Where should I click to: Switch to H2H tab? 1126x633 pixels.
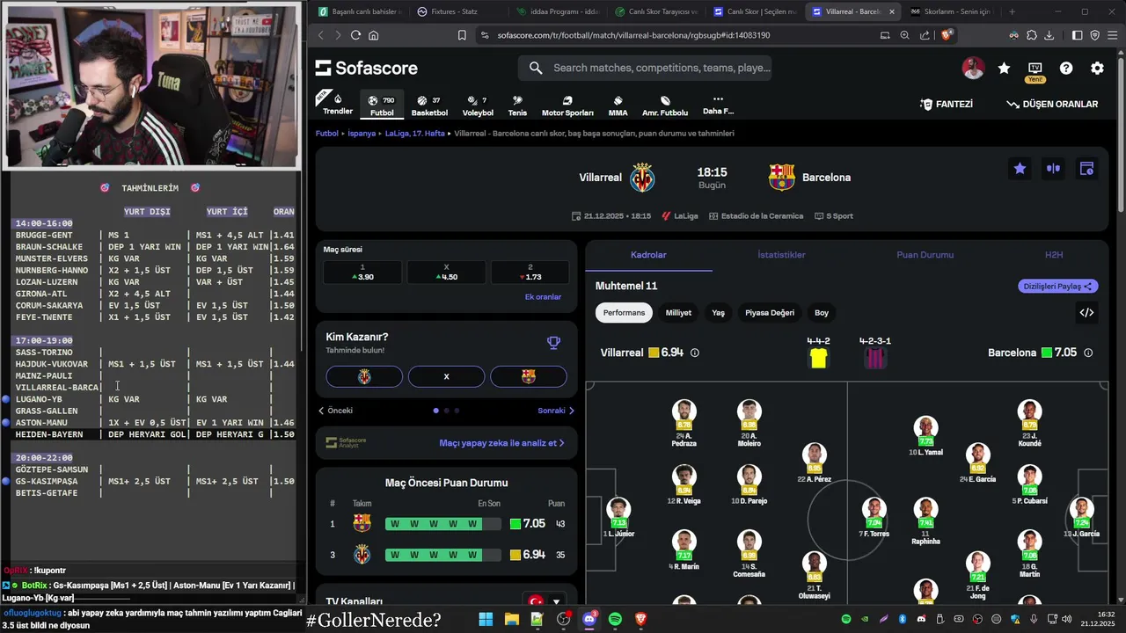(x=1054, y=255)
